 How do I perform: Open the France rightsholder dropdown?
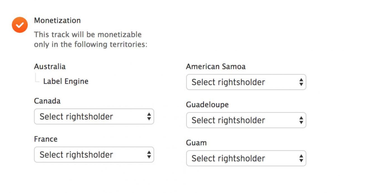pyautogui.click(x=94, y=155)
